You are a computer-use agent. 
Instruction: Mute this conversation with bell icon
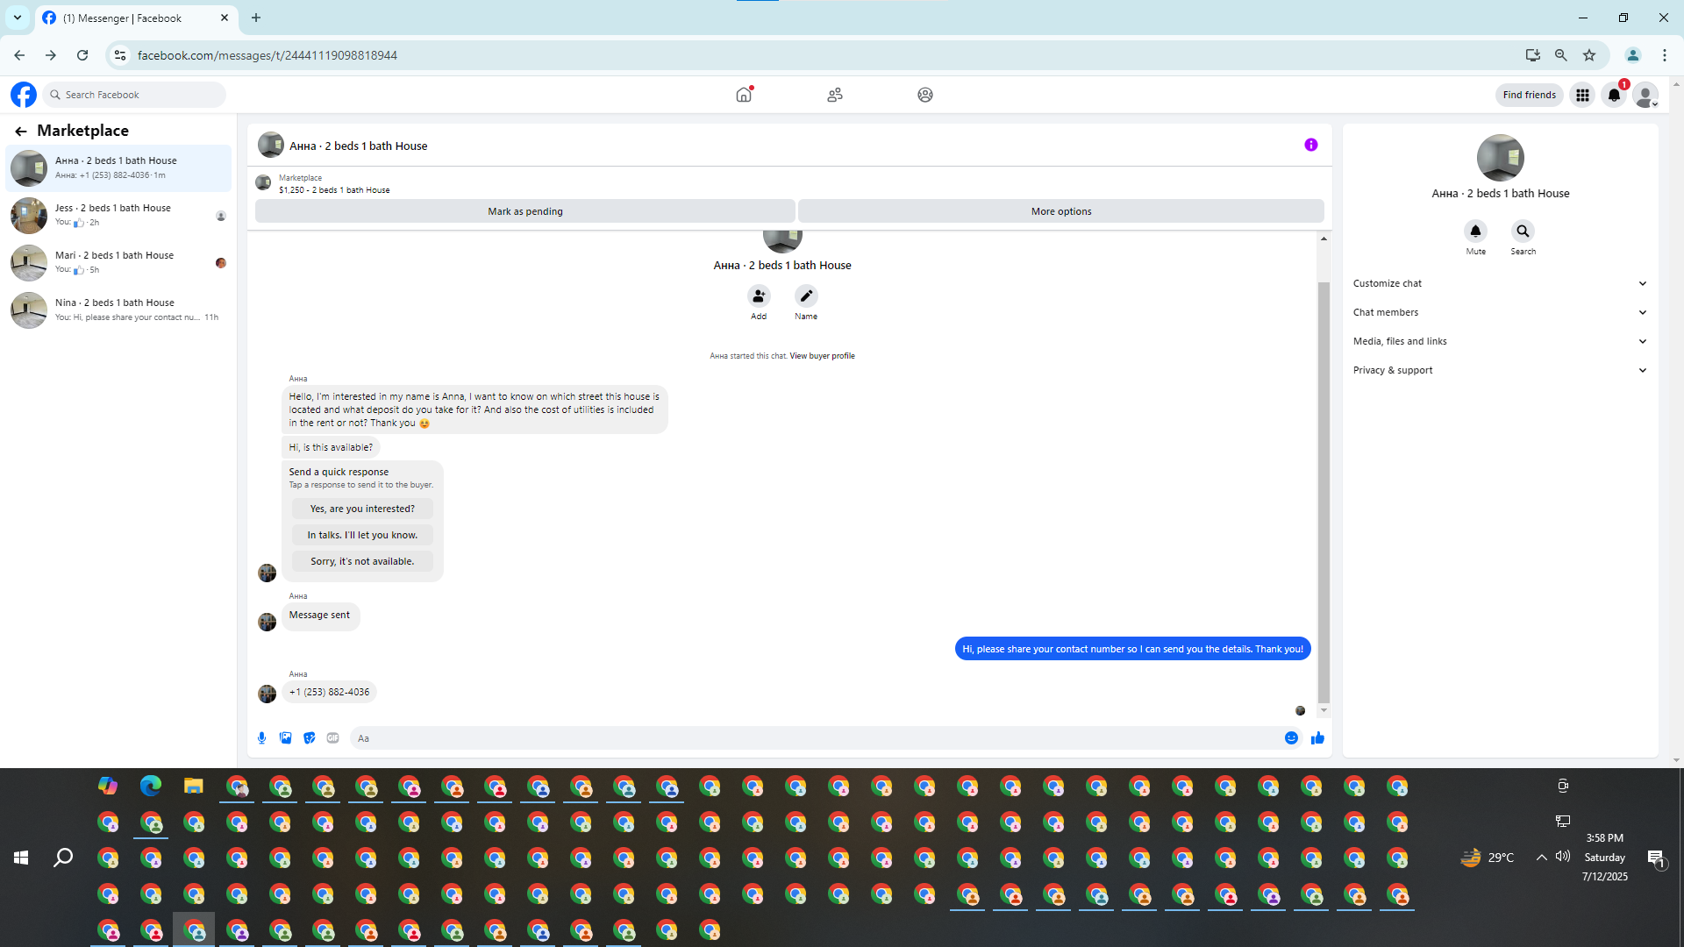[x=1475, y=231]
